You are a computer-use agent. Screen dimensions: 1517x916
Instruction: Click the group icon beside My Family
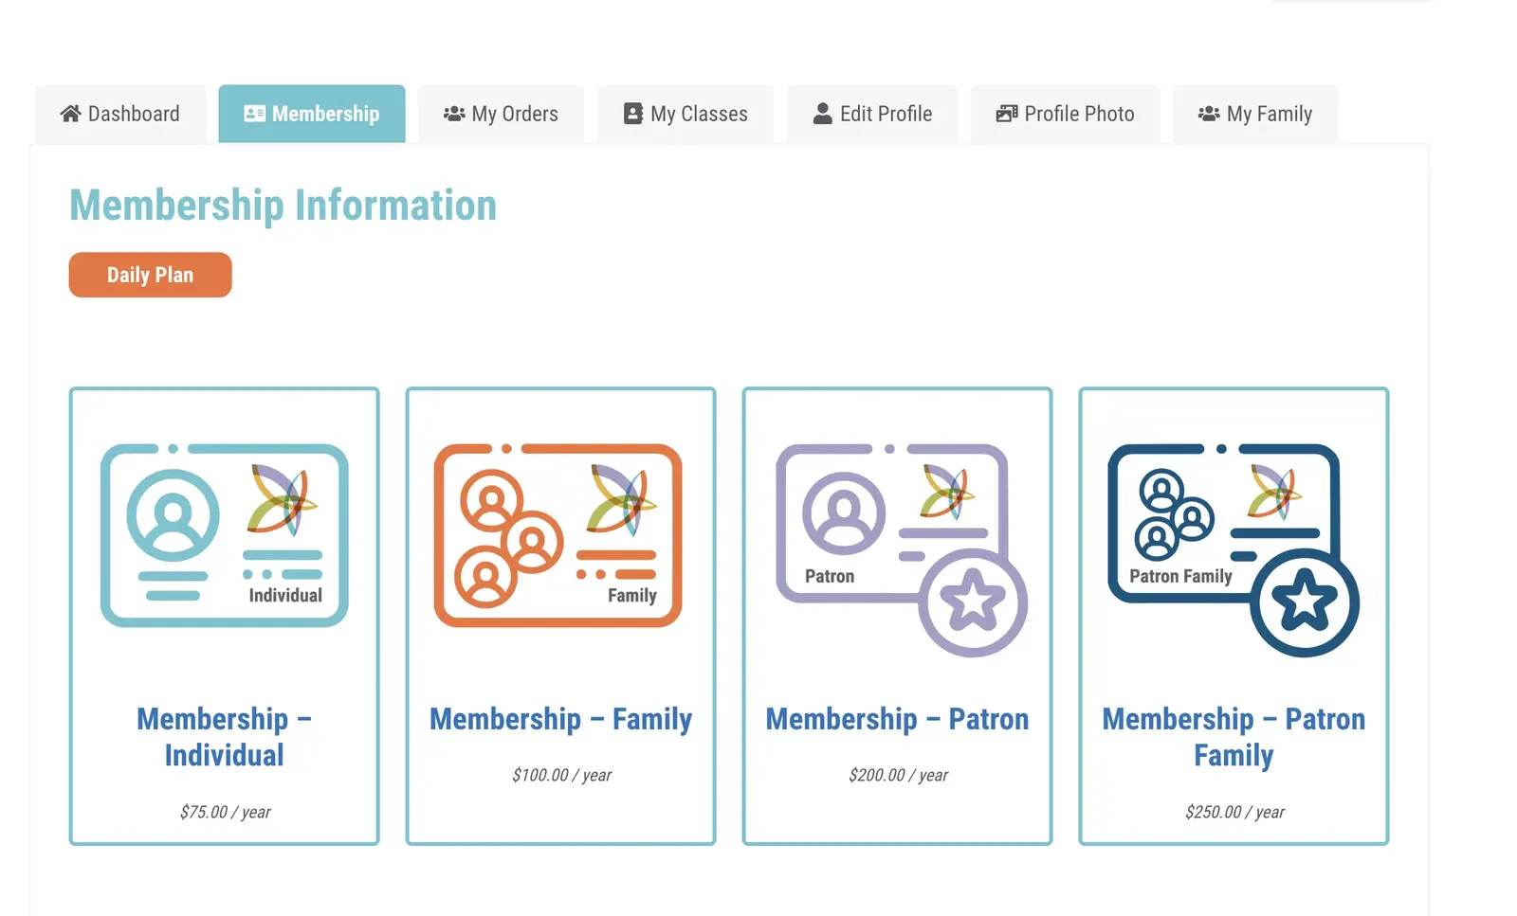(1209, 114)
